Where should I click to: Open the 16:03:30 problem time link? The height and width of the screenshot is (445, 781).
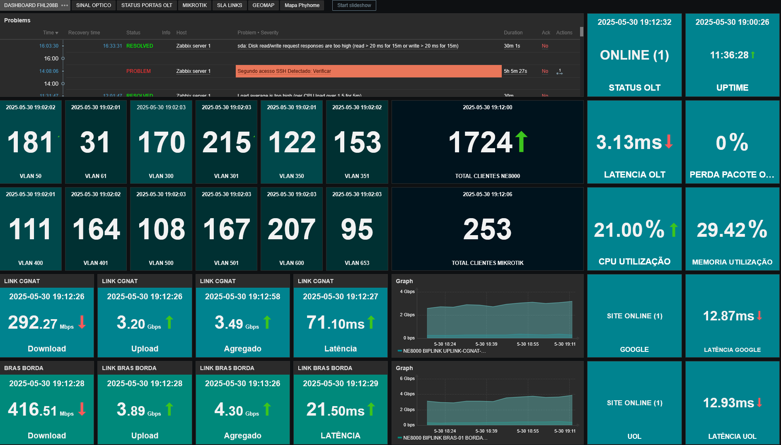point(48,46)
